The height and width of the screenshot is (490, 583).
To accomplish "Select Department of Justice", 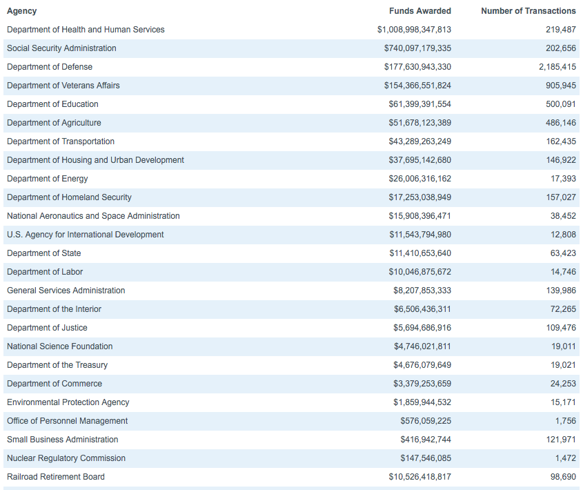I will 47,327.
